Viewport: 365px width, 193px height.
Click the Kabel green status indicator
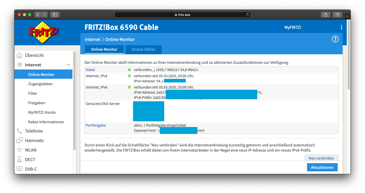click(129, 70)
